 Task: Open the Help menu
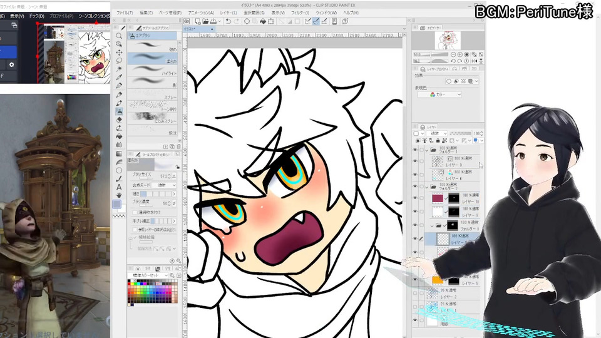(351, 13)
